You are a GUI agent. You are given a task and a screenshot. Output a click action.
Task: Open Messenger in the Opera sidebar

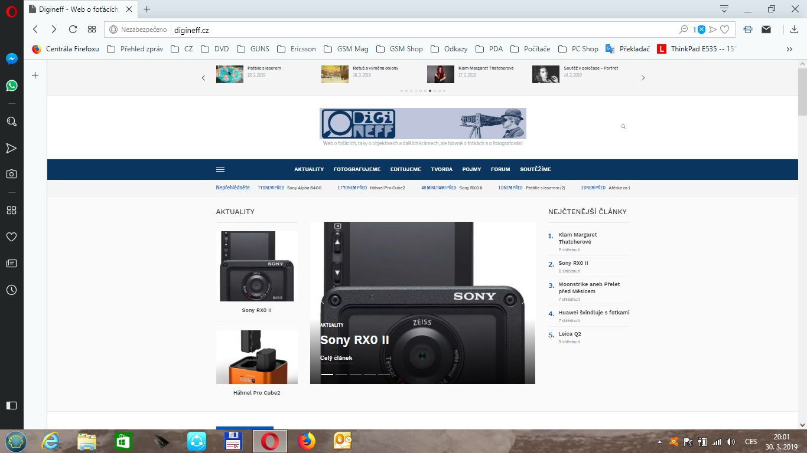(11, 59)
